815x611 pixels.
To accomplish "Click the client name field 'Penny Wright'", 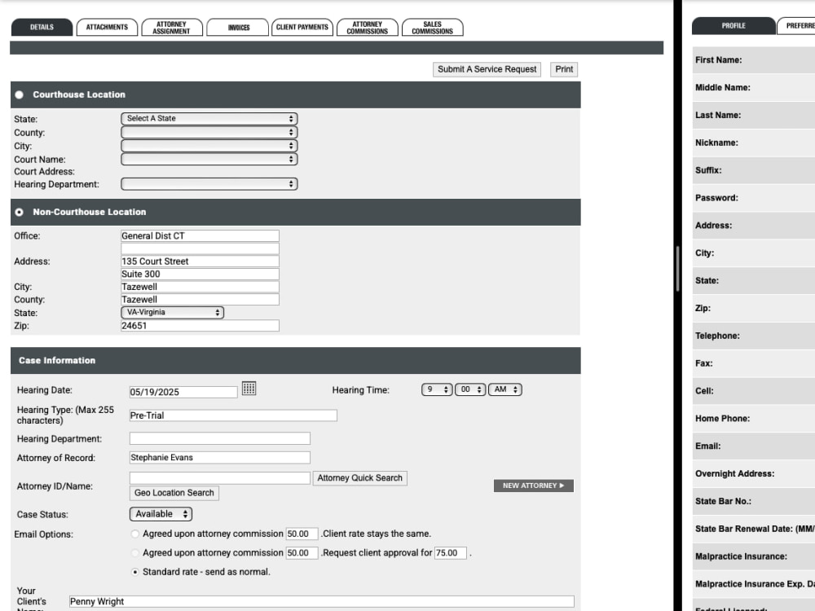I will 322,601.
